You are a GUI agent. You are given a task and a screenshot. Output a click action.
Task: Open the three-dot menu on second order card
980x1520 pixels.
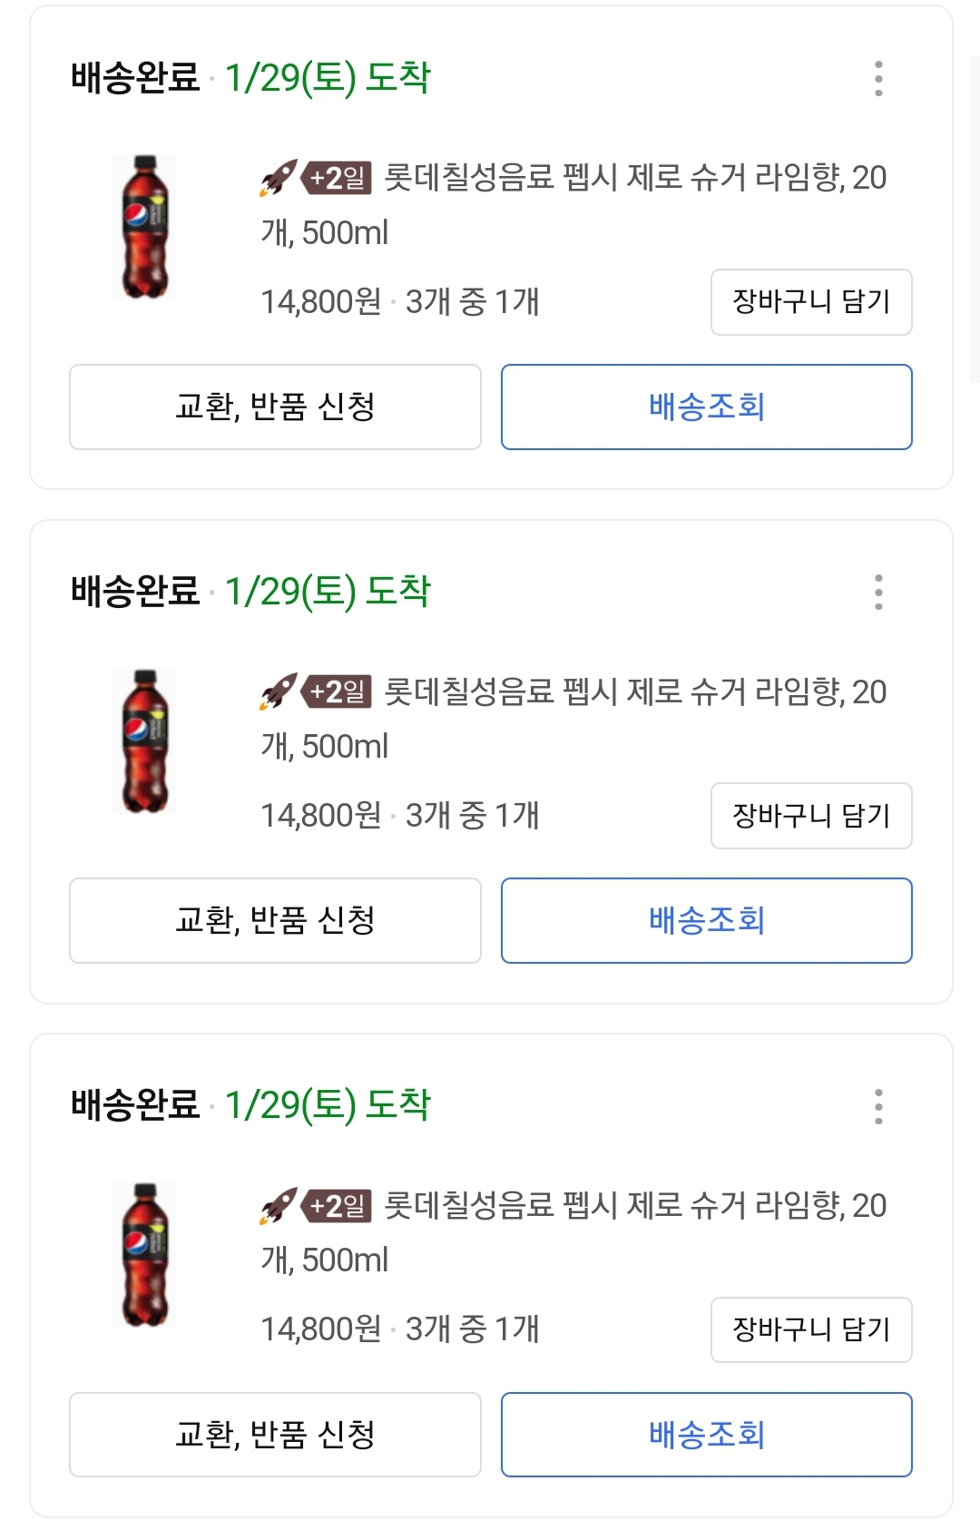tap(878, 593)
